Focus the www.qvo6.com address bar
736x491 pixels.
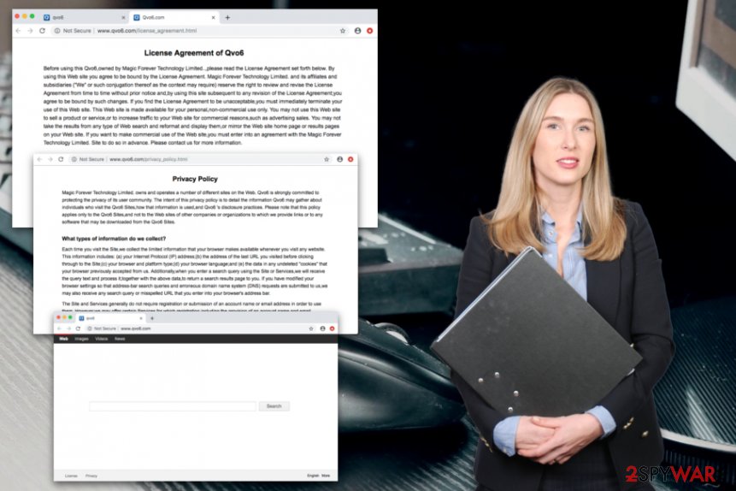click(197, 328)
